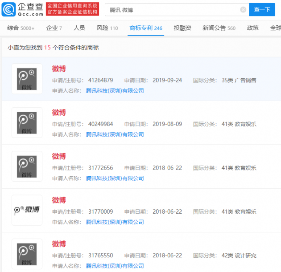The image size is (281, 272).
Task: Open 微博 title of trademark 31772656
Action: (x=59, y=156)
